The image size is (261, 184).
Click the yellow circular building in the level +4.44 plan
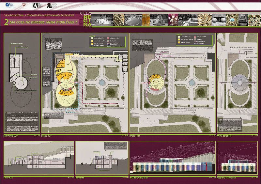(156, 82)
